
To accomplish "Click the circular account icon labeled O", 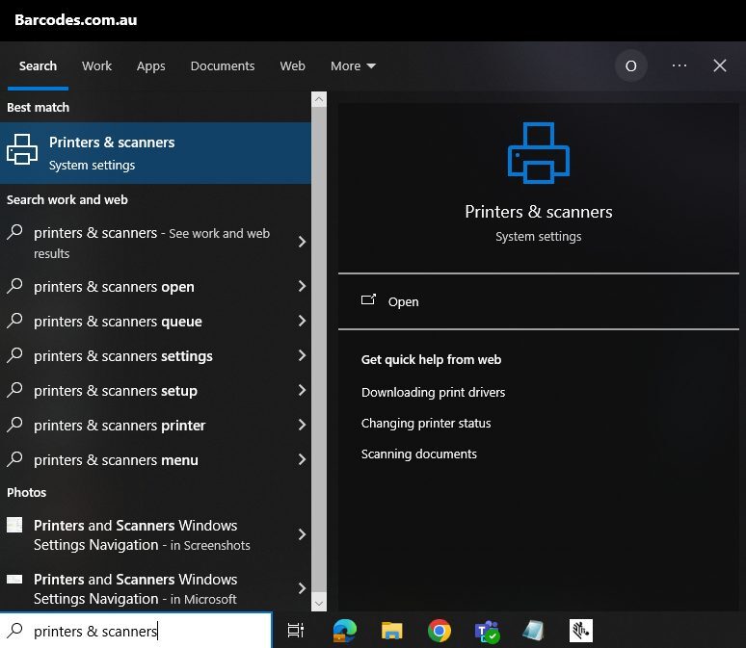I will [x=631, y=65].
